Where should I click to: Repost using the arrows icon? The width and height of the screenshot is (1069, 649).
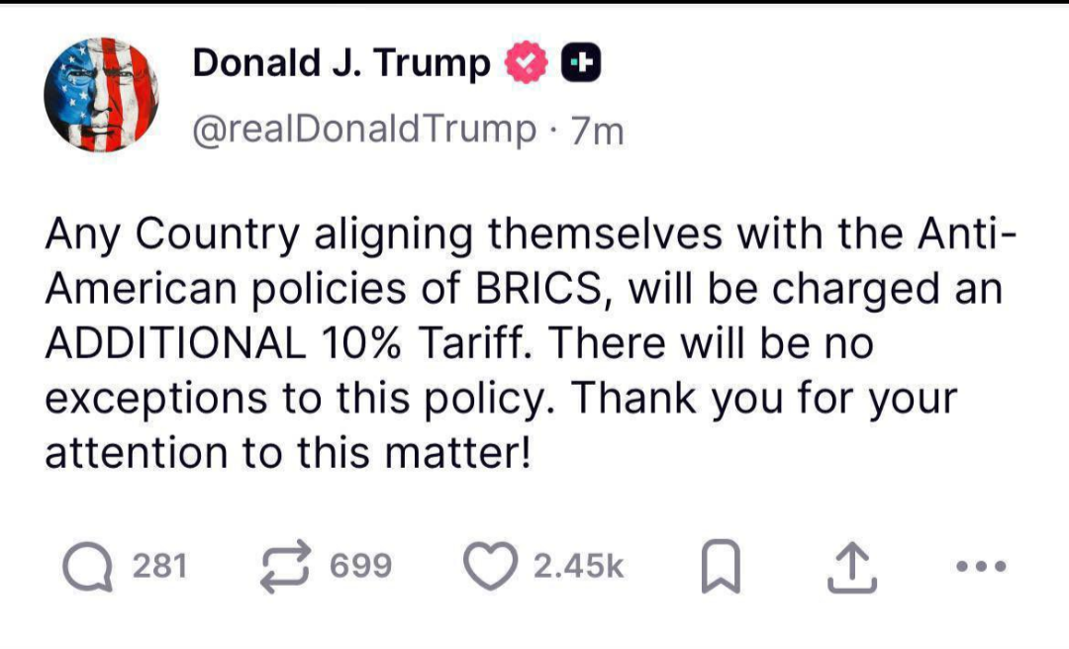click(x=284, y=567)
